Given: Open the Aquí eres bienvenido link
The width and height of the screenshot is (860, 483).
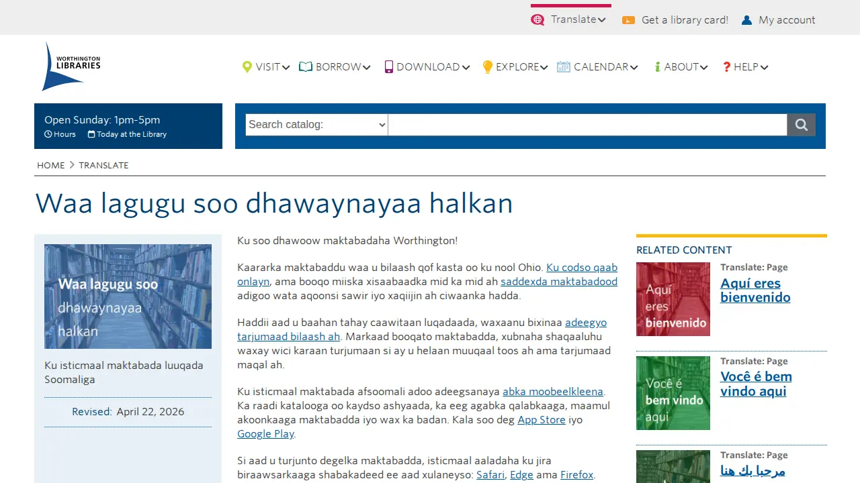Looking at the screenshot, I should (755, 290).
